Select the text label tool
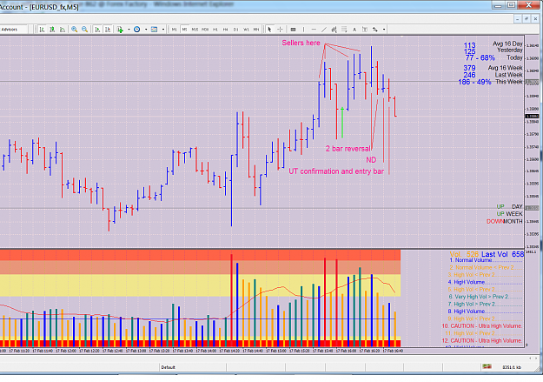Image resolution: width=543 pixels, height=382 pixels. pos(365,30)
